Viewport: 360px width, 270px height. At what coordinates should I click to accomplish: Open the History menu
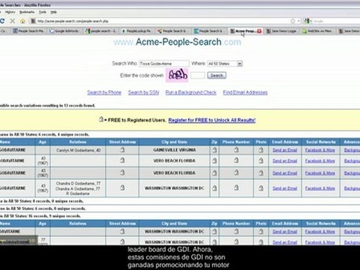pos(10,12)
